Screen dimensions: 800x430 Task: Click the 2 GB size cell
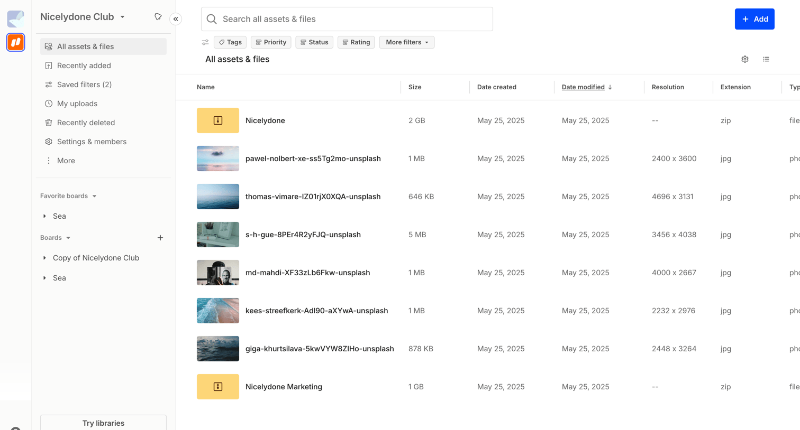[x=417, y=120]
